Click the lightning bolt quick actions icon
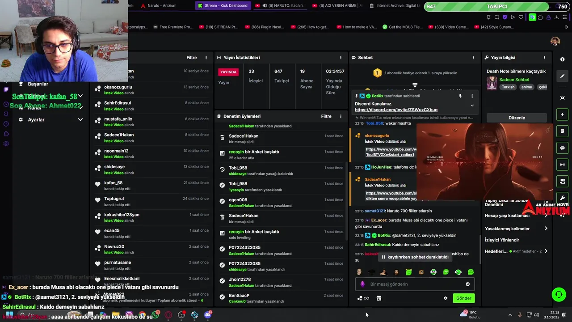The width and height of the screenshot is (572, 322). point(562,114)
